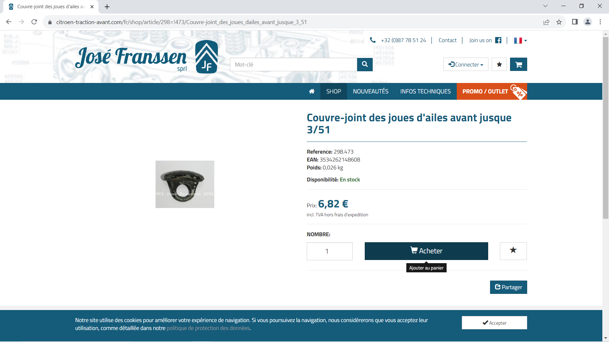Image resolution: width=609 pixels, height=342 pixels.
Task: Open the NOUVEAUTÉS menu item
Action: coord(370,92)
